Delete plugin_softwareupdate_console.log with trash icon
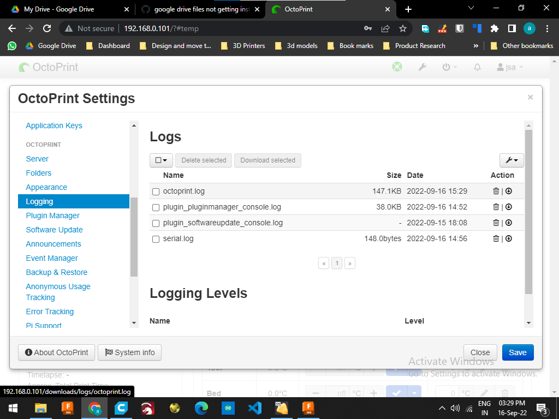559x419 pixels. [495, 223]
